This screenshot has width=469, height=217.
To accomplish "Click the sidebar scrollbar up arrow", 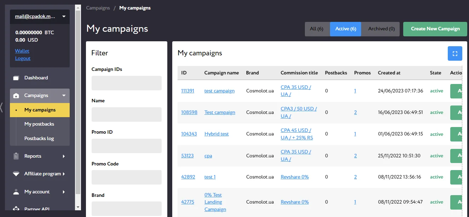I will (x=78, y=8).
